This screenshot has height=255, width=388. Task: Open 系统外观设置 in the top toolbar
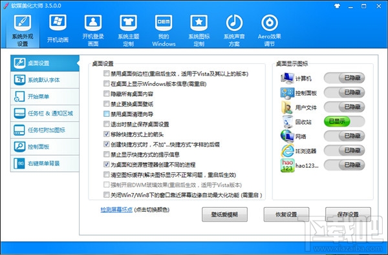click(23, 30)
